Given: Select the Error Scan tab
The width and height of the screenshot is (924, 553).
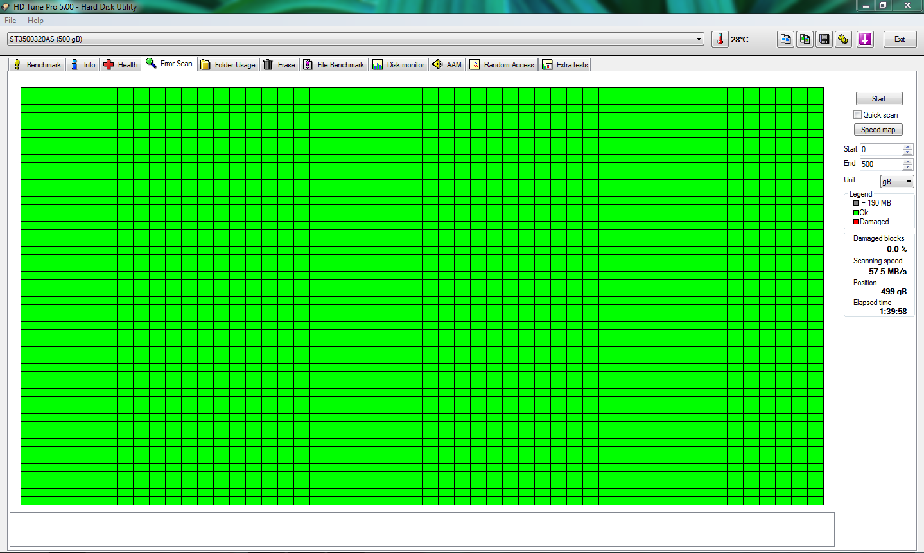Looking at the screenshot, I should pyautogui.click(x=170, y=64).
